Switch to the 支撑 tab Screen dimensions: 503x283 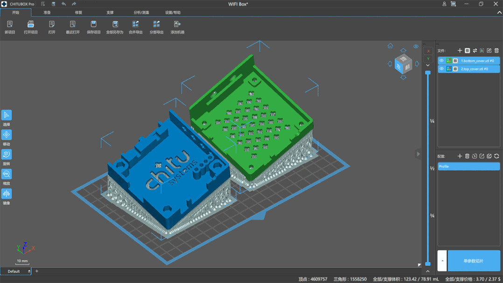coord(110,13)
